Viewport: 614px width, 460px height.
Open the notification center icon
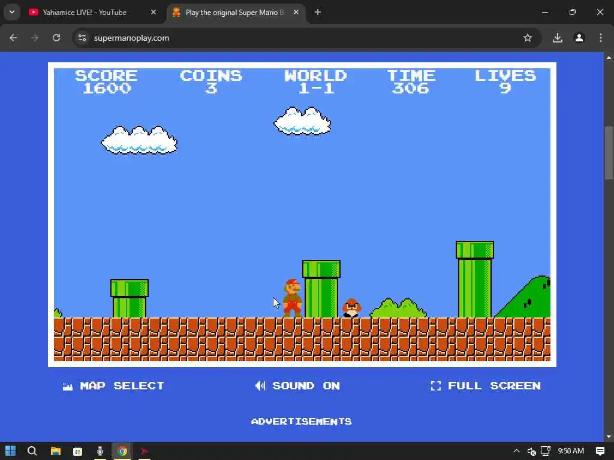click(600, 451)
